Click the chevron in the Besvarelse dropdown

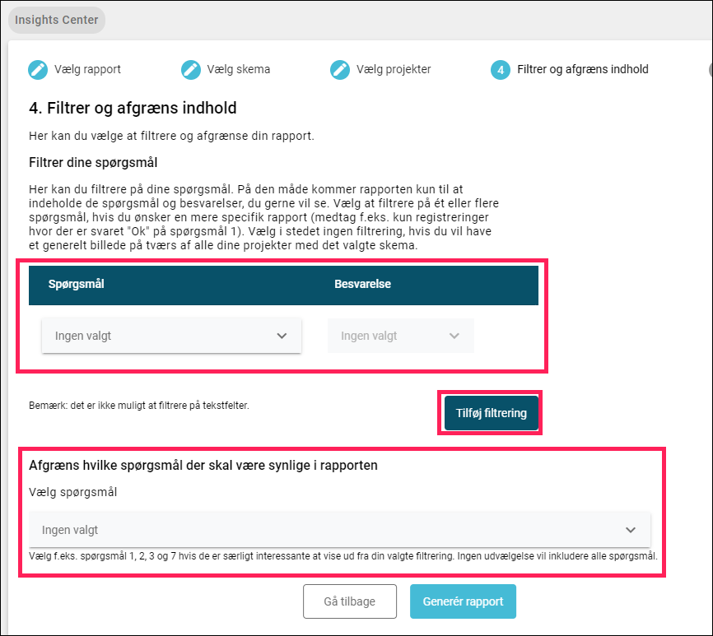tap(454, 336)
